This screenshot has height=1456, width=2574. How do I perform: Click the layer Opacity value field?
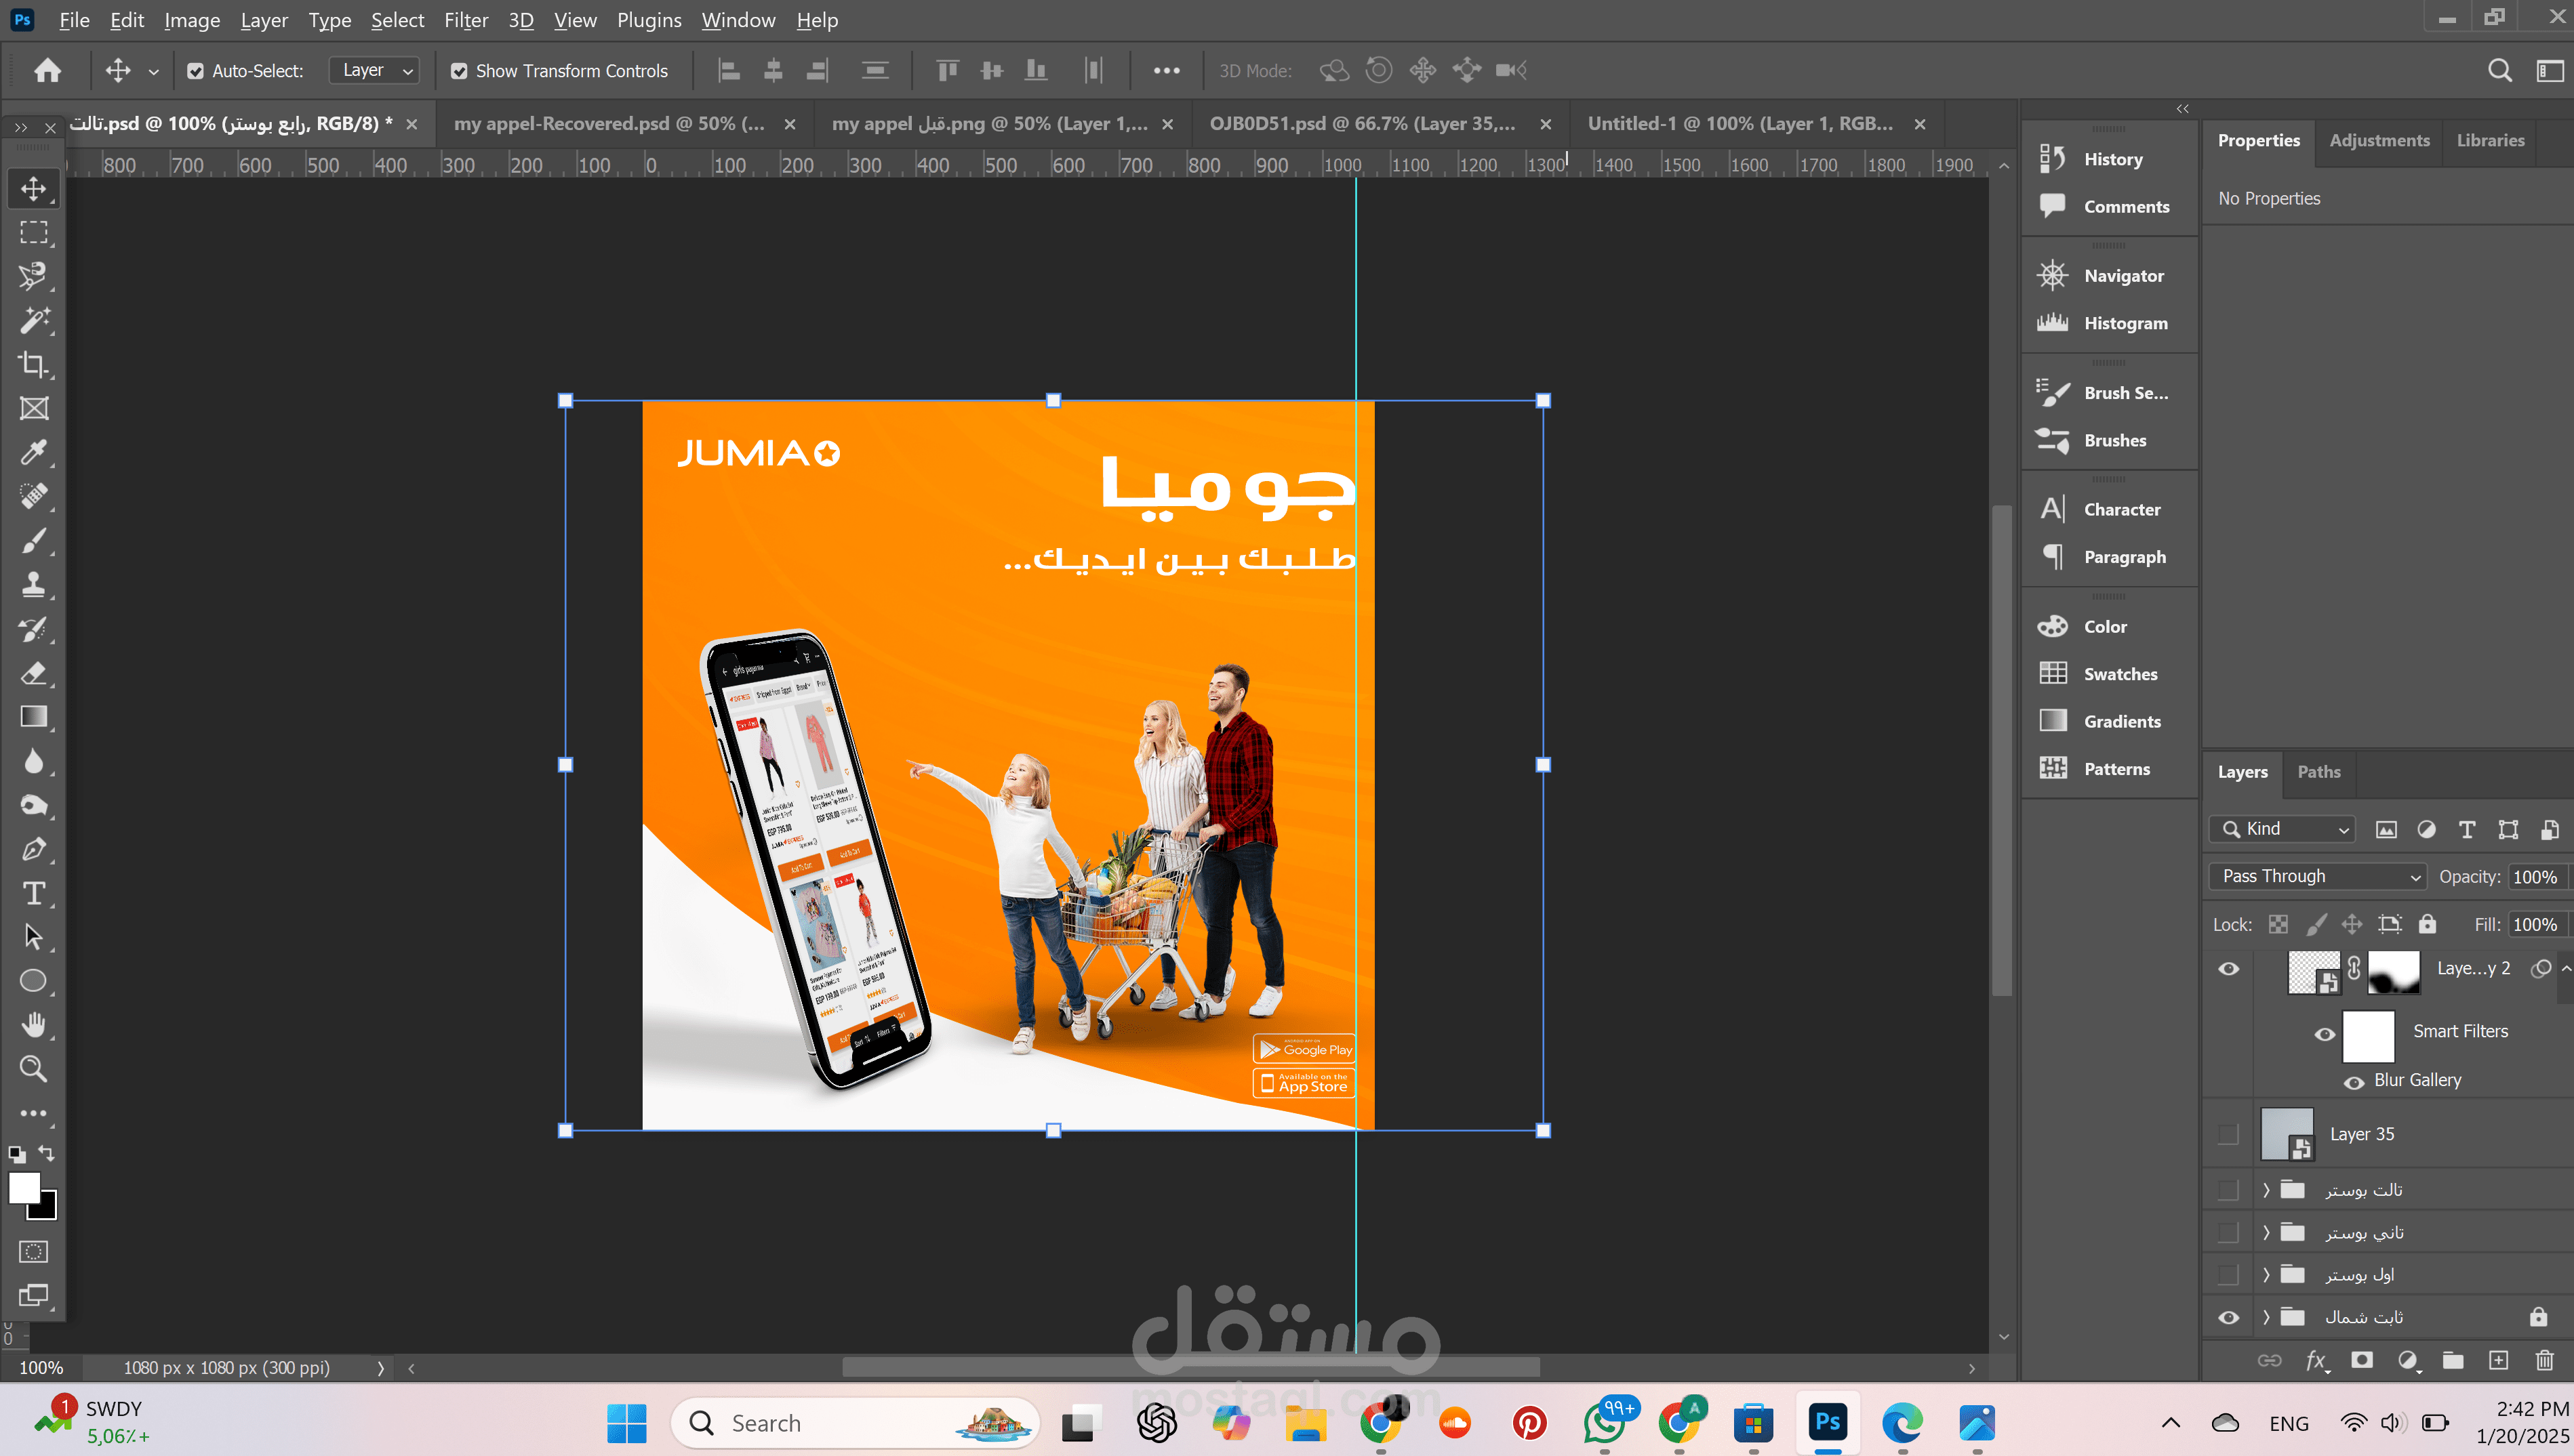2535,877
